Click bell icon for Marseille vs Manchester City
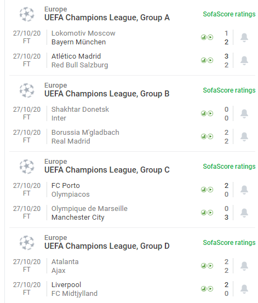 [x=244, y=213]
